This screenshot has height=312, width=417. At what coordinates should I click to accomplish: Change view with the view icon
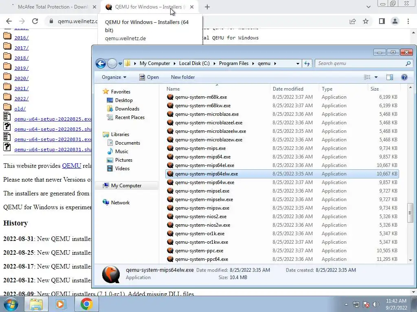coord(367,77)
